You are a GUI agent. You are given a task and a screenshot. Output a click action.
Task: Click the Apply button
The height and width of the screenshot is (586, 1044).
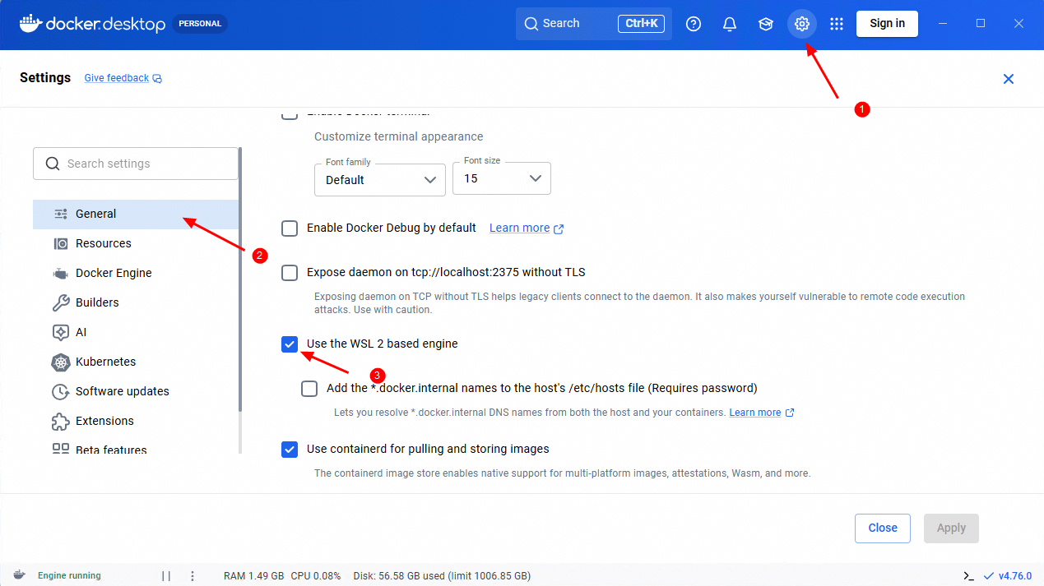coord(951,528)
